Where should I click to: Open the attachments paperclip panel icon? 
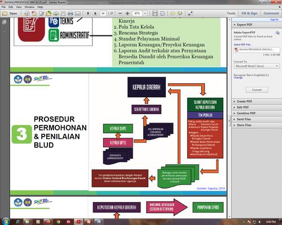[4, 31]
